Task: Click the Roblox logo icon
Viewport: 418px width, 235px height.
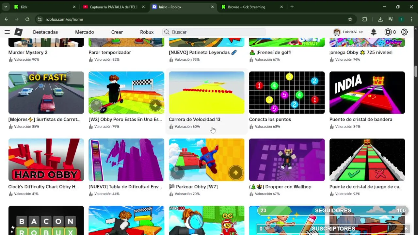Action: click(x=19, y=32)
